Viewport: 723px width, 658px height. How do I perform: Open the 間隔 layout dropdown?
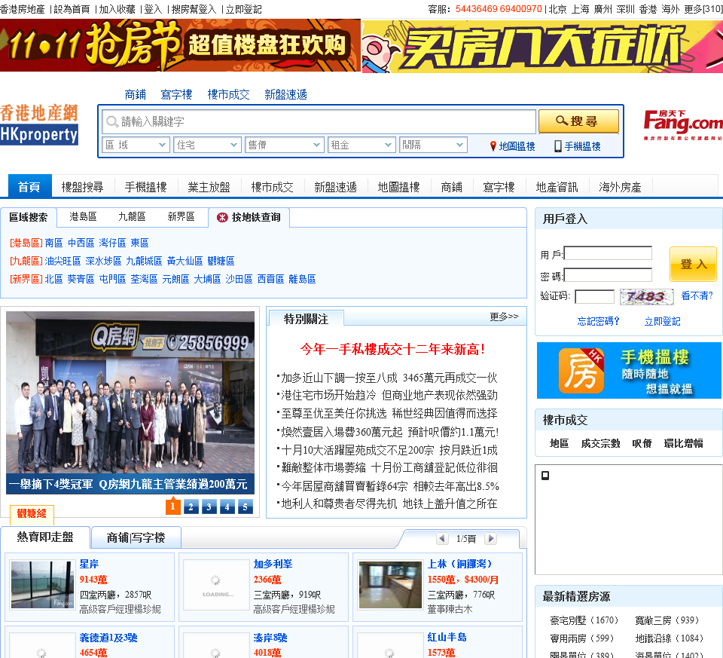tap(432, 145)
